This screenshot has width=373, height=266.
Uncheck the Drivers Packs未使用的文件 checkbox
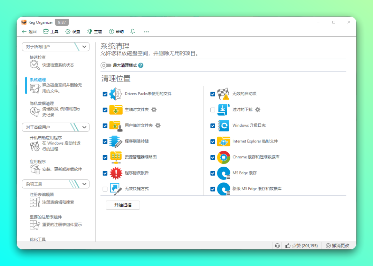point(105,94)
